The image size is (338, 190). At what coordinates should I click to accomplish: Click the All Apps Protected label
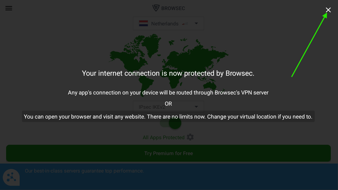tap(164, 138)
